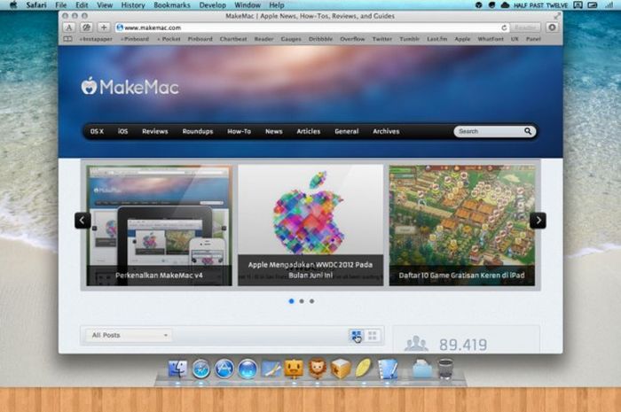Open the Chartbeat bookmark
621x412 pixels.
(x=233, y=39)
